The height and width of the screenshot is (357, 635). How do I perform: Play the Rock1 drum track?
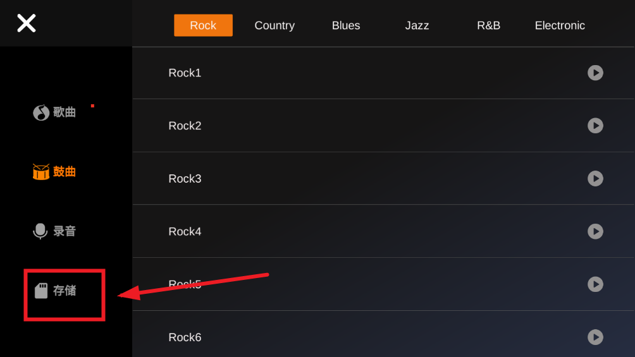(595, 73)
